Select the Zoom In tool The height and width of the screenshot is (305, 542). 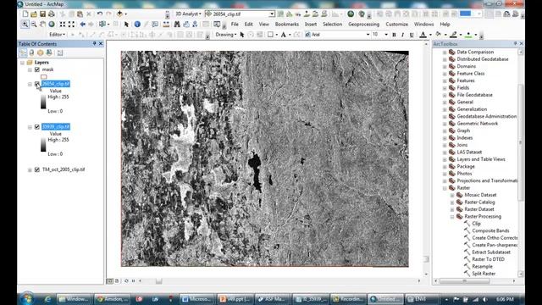(25, 25)
